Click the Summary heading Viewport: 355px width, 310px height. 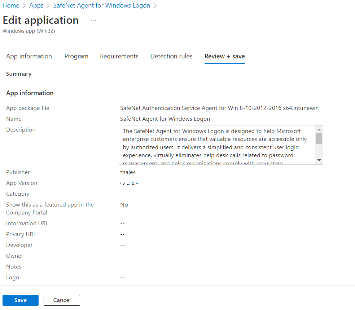point(19,74)
